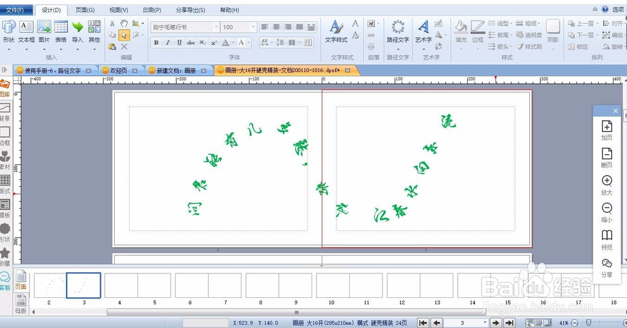The height and width of the screenshot is (328, 627).
Task: Toggle italic formatting
Action: coord(168,43)
